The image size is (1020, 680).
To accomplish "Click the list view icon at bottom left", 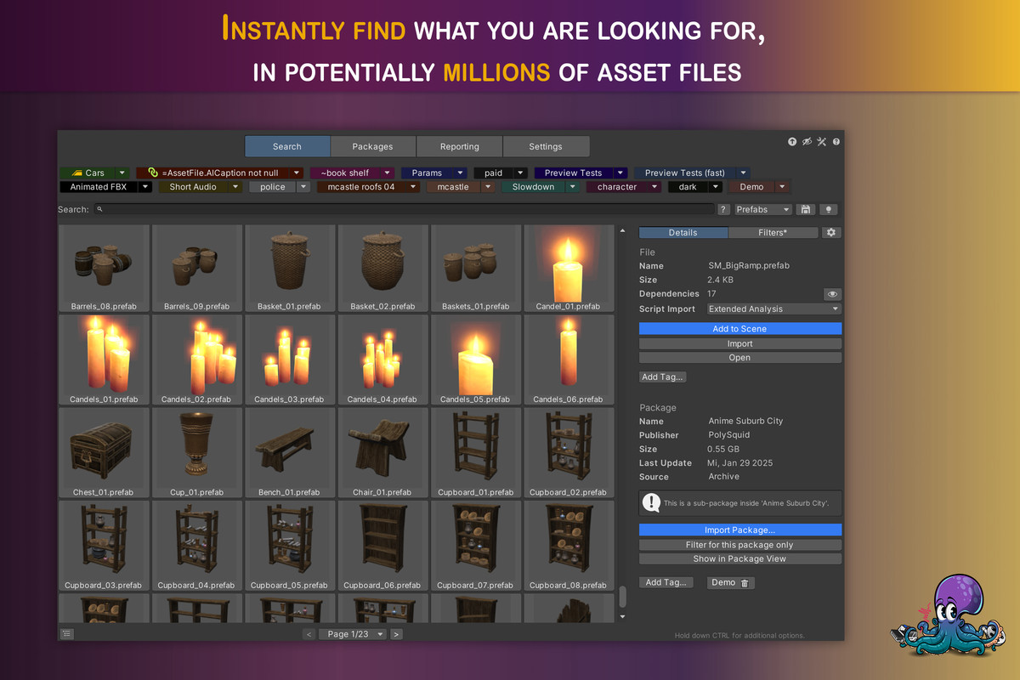I will 66,633.
